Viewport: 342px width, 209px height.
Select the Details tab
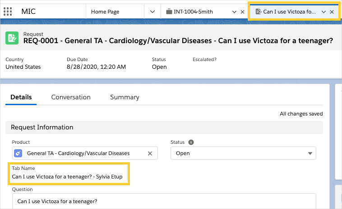point(21,97)
